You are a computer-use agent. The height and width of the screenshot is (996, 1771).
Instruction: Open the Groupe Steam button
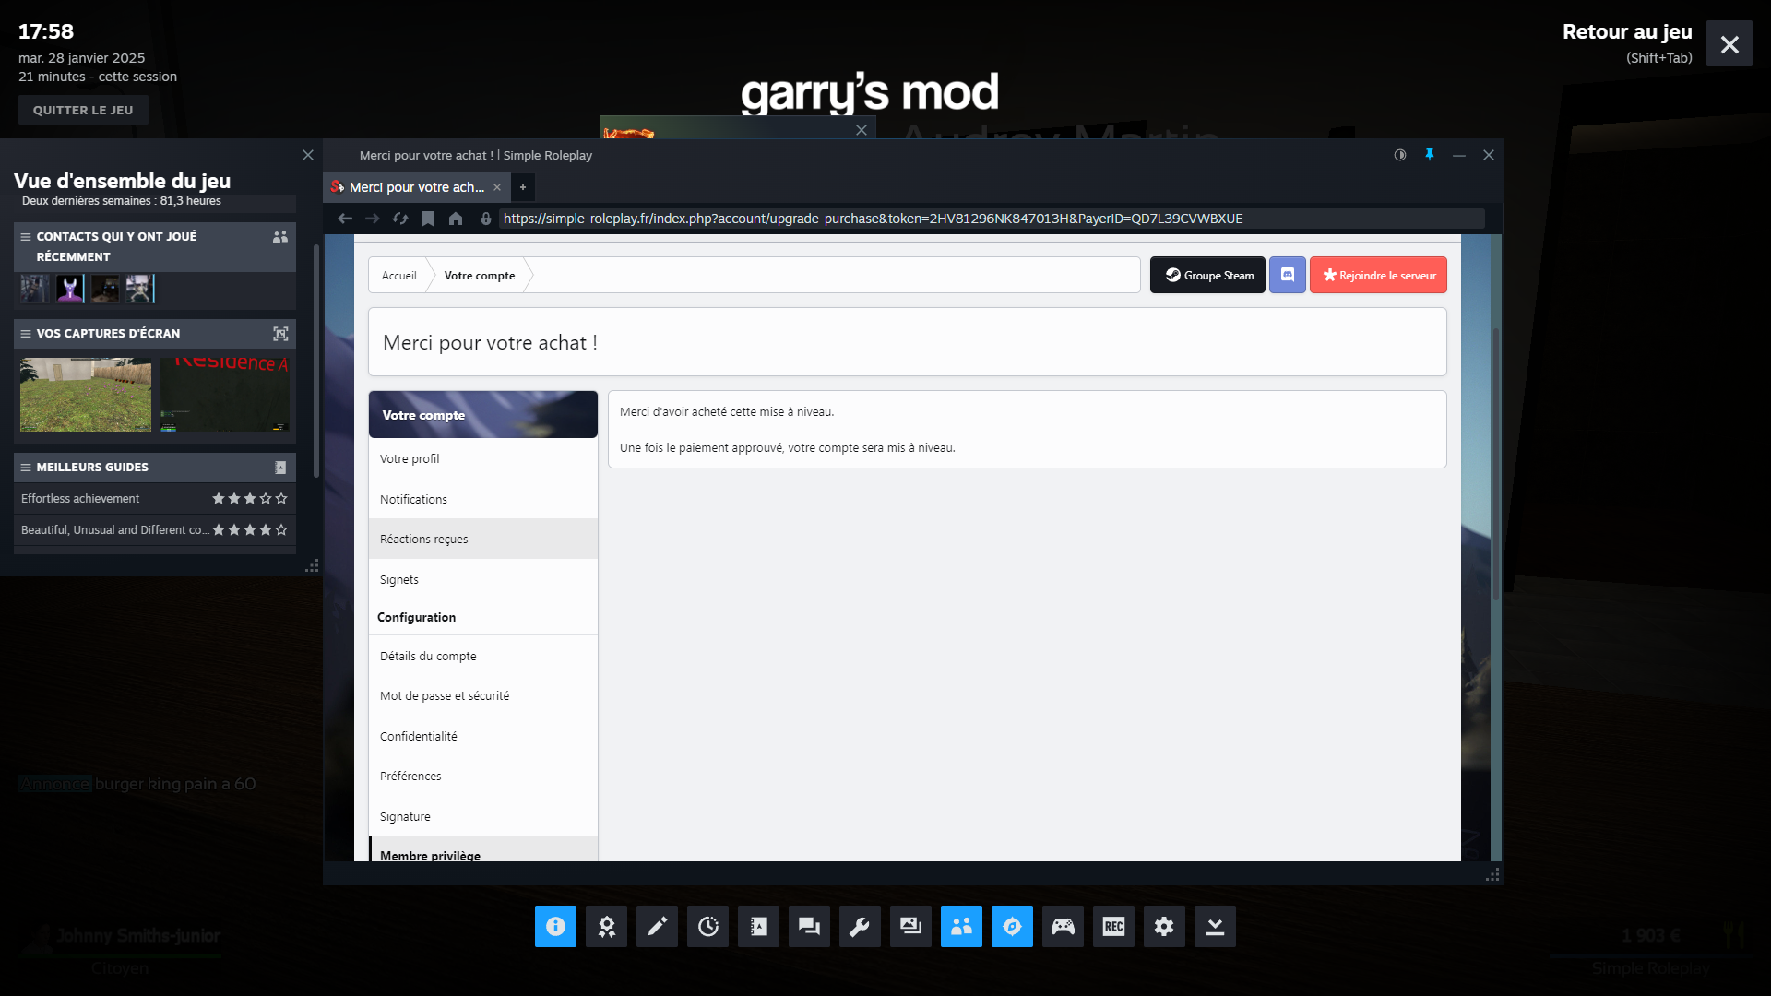point(1207,275)
